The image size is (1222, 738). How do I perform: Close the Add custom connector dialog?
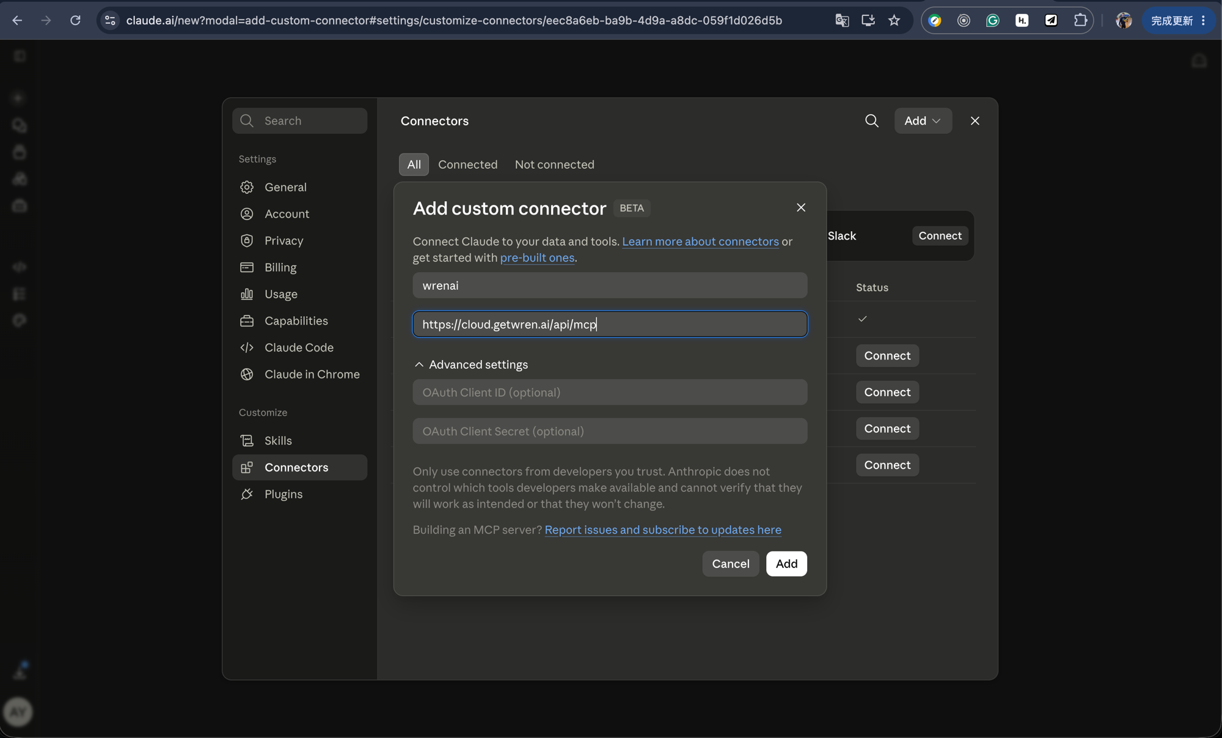coord(800,208)
